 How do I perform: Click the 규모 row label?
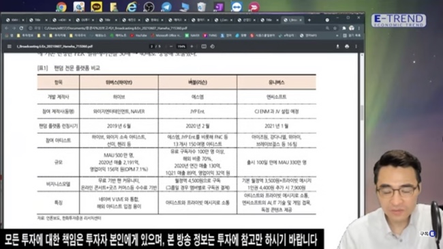[x=58, y=162]
